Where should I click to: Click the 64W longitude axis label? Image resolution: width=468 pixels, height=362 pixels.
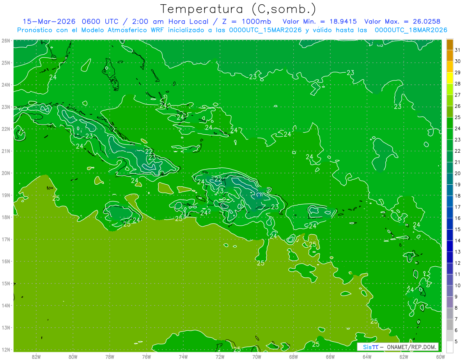point(367,357)
